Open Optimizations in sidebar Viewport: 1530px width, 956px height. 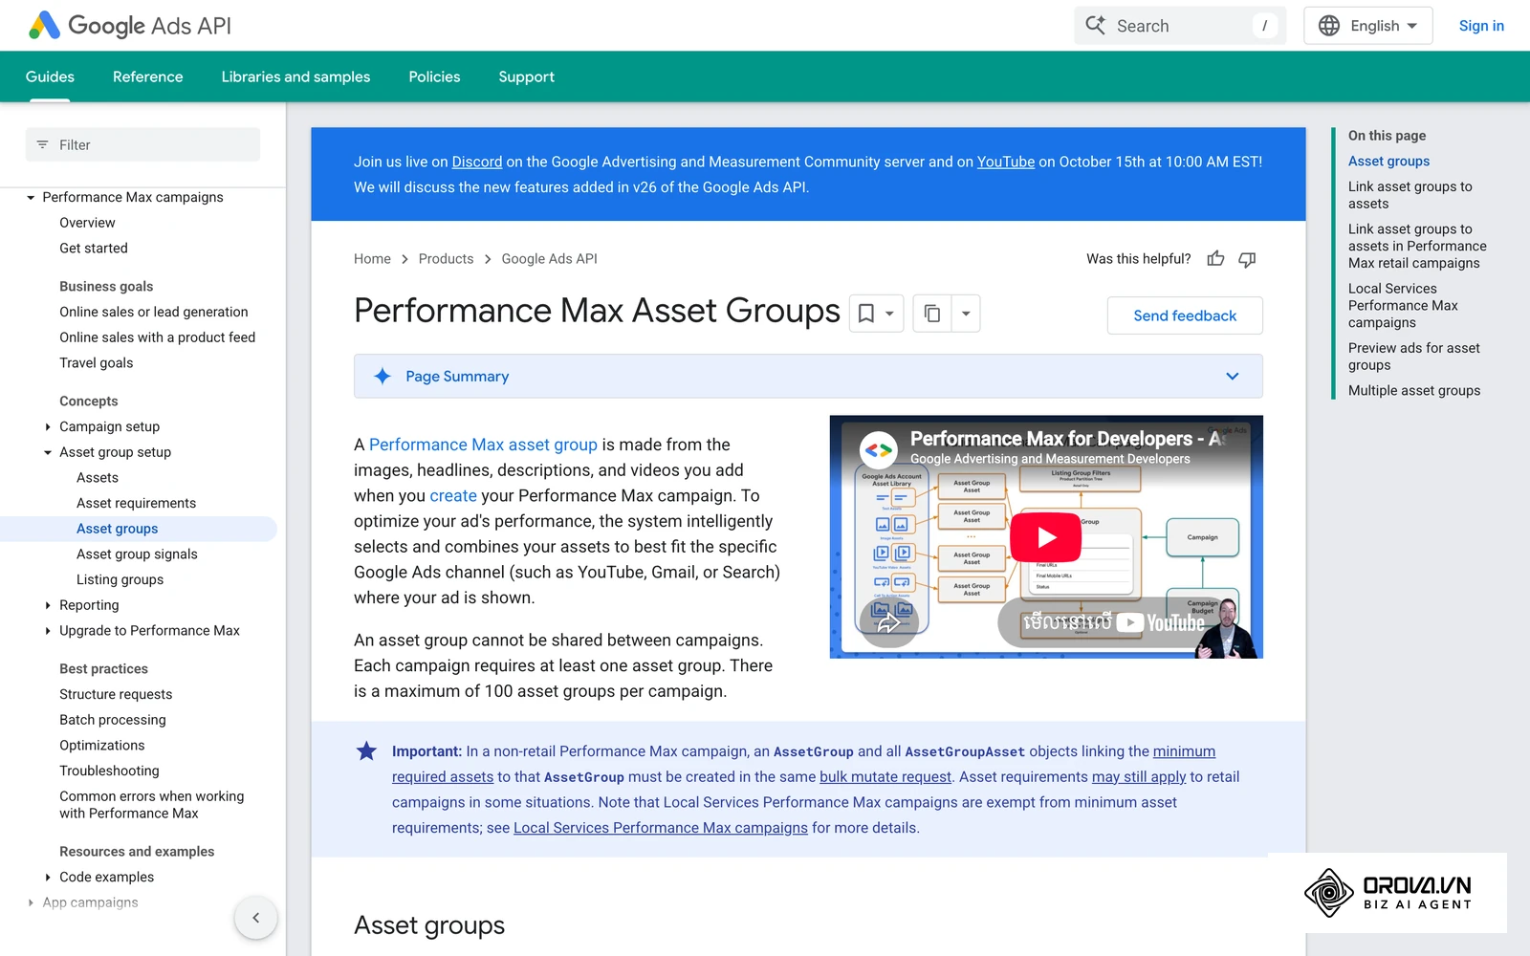click(102, 746)
